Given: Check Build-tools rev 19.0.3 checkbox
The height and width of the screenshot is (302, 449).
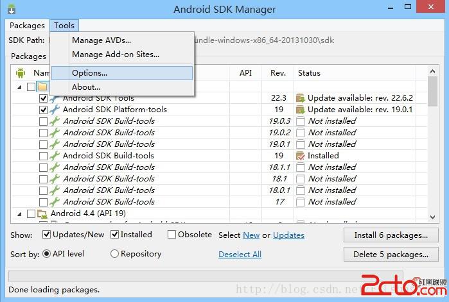Looking at the screenshot, I should 43,121.
